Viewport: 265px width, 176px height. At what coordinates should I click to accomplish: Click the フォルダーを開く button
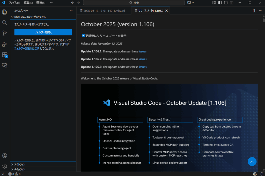point(43,32)
